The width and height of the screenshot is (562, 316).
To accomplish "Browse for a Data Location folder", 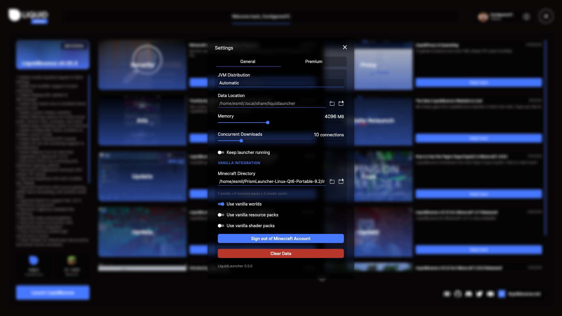I will pyautogui.click(x=332, y=103).
